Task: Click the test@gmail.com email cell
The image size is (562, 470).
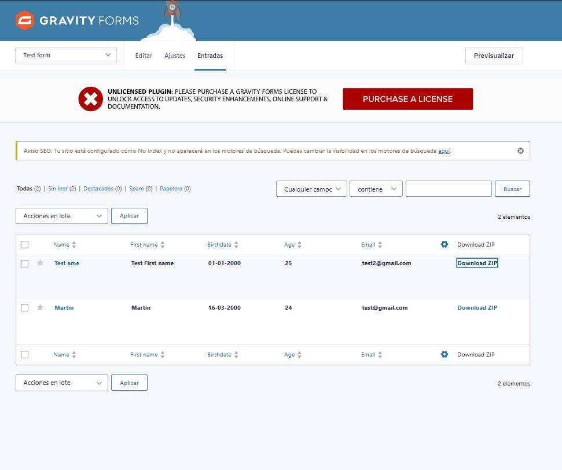Action: 384,307
